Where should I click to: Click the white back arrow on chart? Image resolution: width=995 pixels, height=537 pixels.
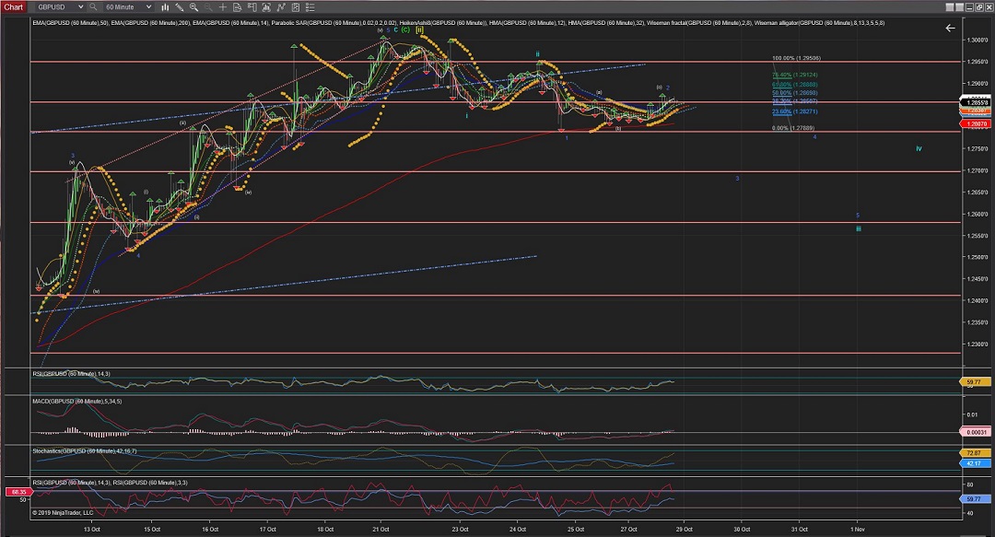[950, 28]
